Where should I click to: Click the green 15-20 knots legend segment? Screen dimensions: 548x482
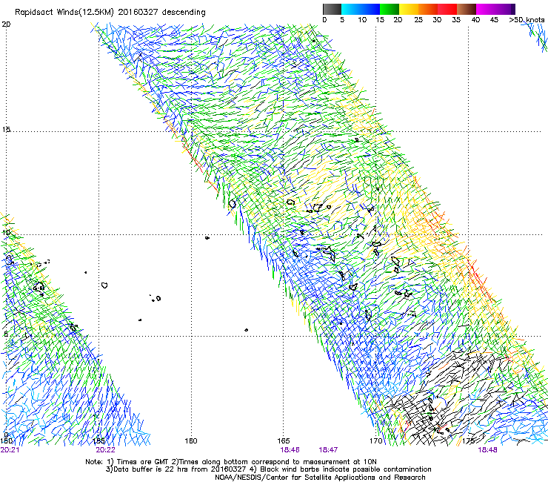click(x=390, y=9)
